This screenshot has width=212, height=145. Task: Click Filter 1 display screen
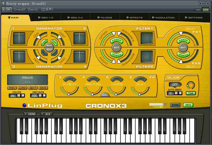(146, 38)
